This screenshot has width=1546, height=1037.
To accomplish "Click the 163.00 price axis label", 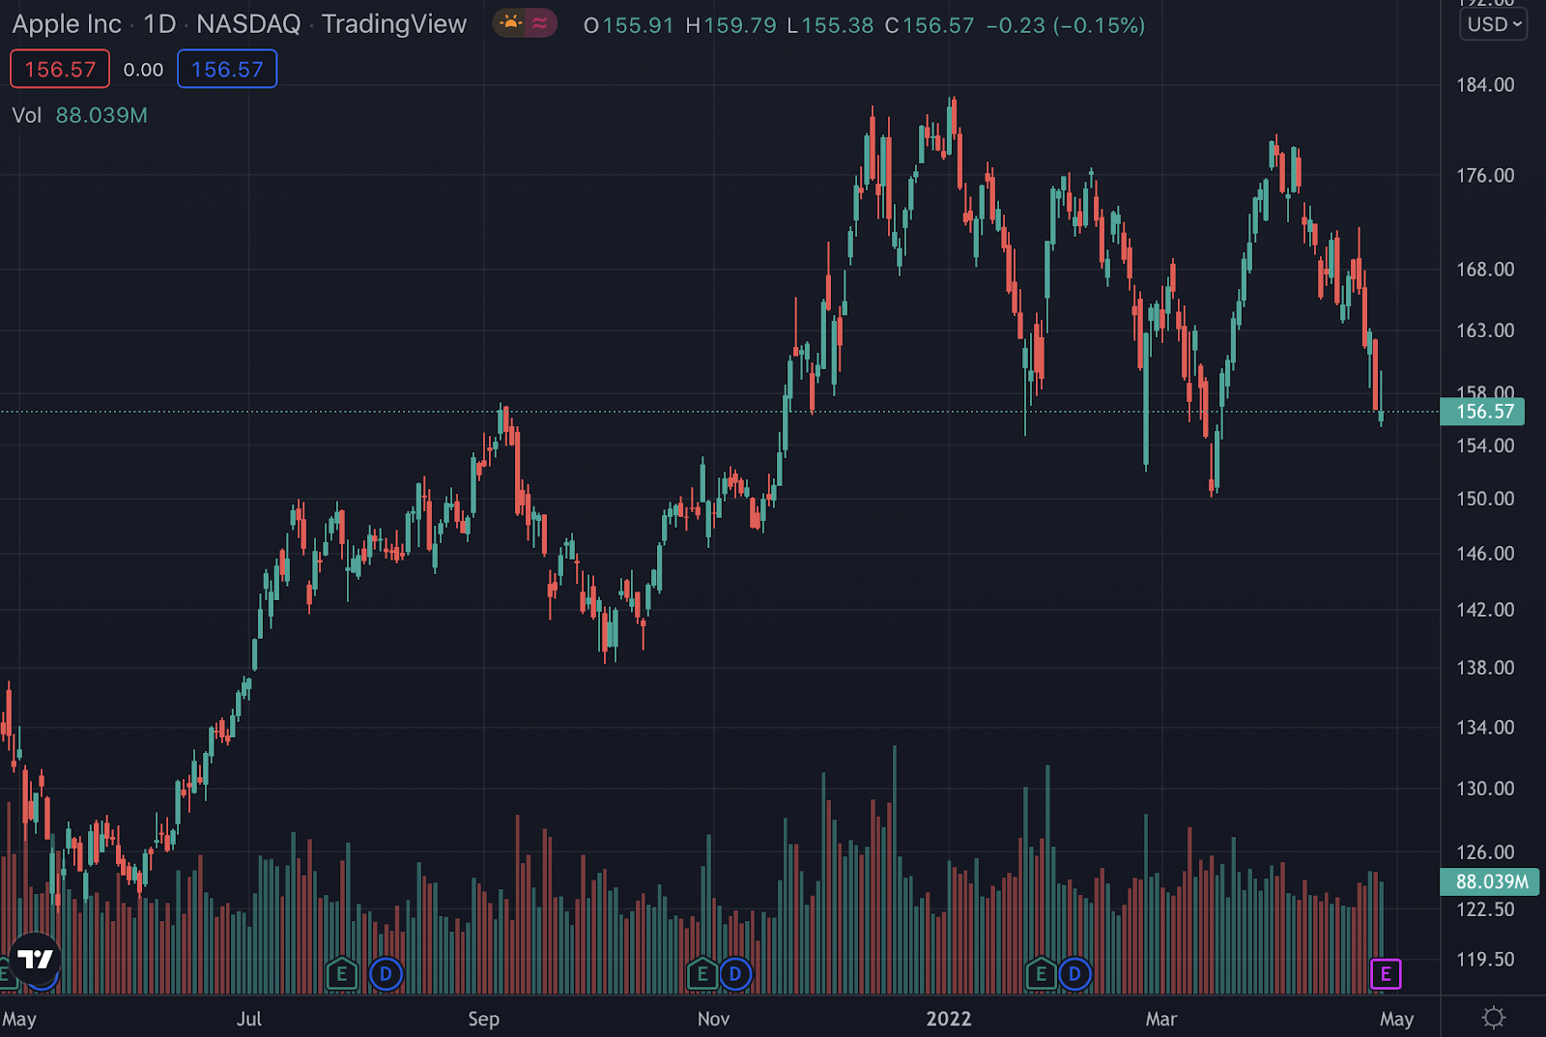I will click(1485, 331).
